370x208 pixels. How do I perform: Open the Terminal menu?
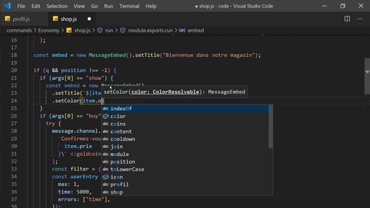(x=129, y=6)
